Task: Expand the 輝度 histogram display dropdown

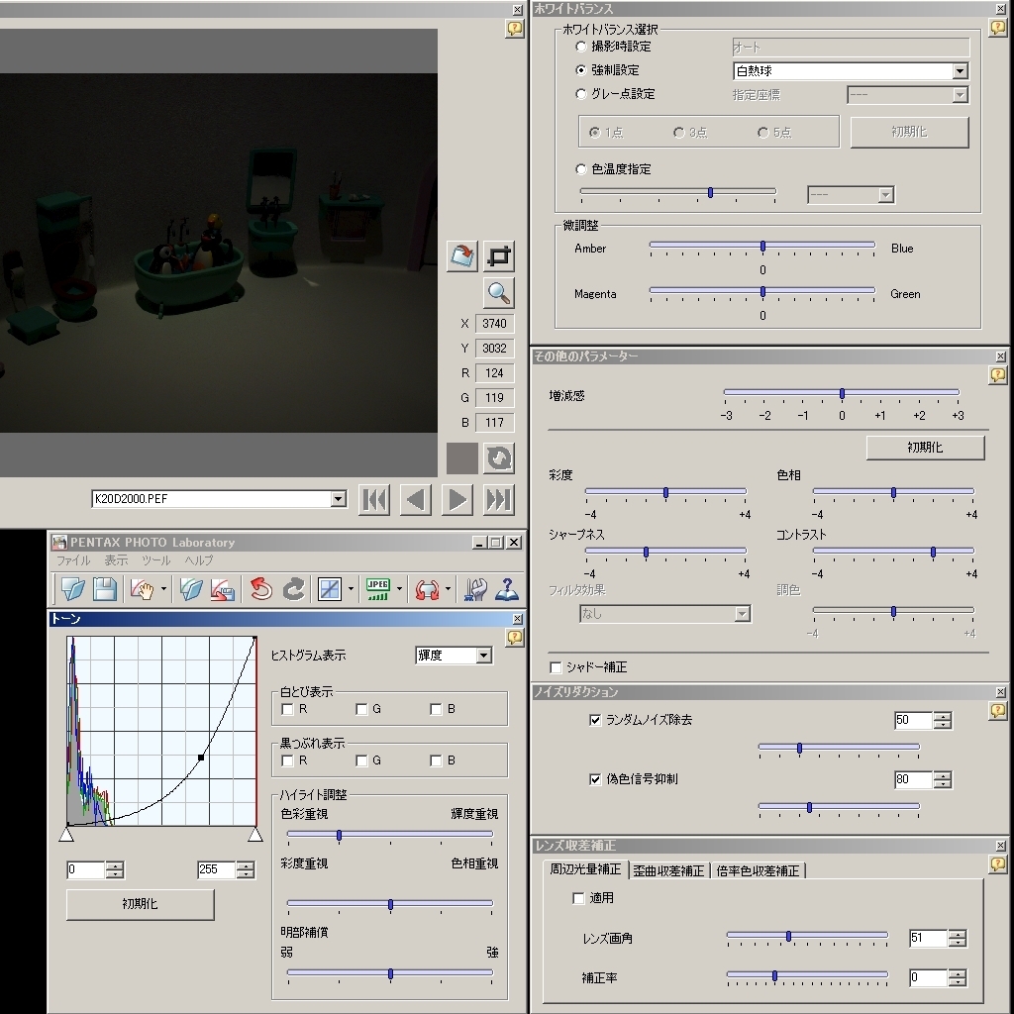Action: pyautogui.click(x=483, y=656)
